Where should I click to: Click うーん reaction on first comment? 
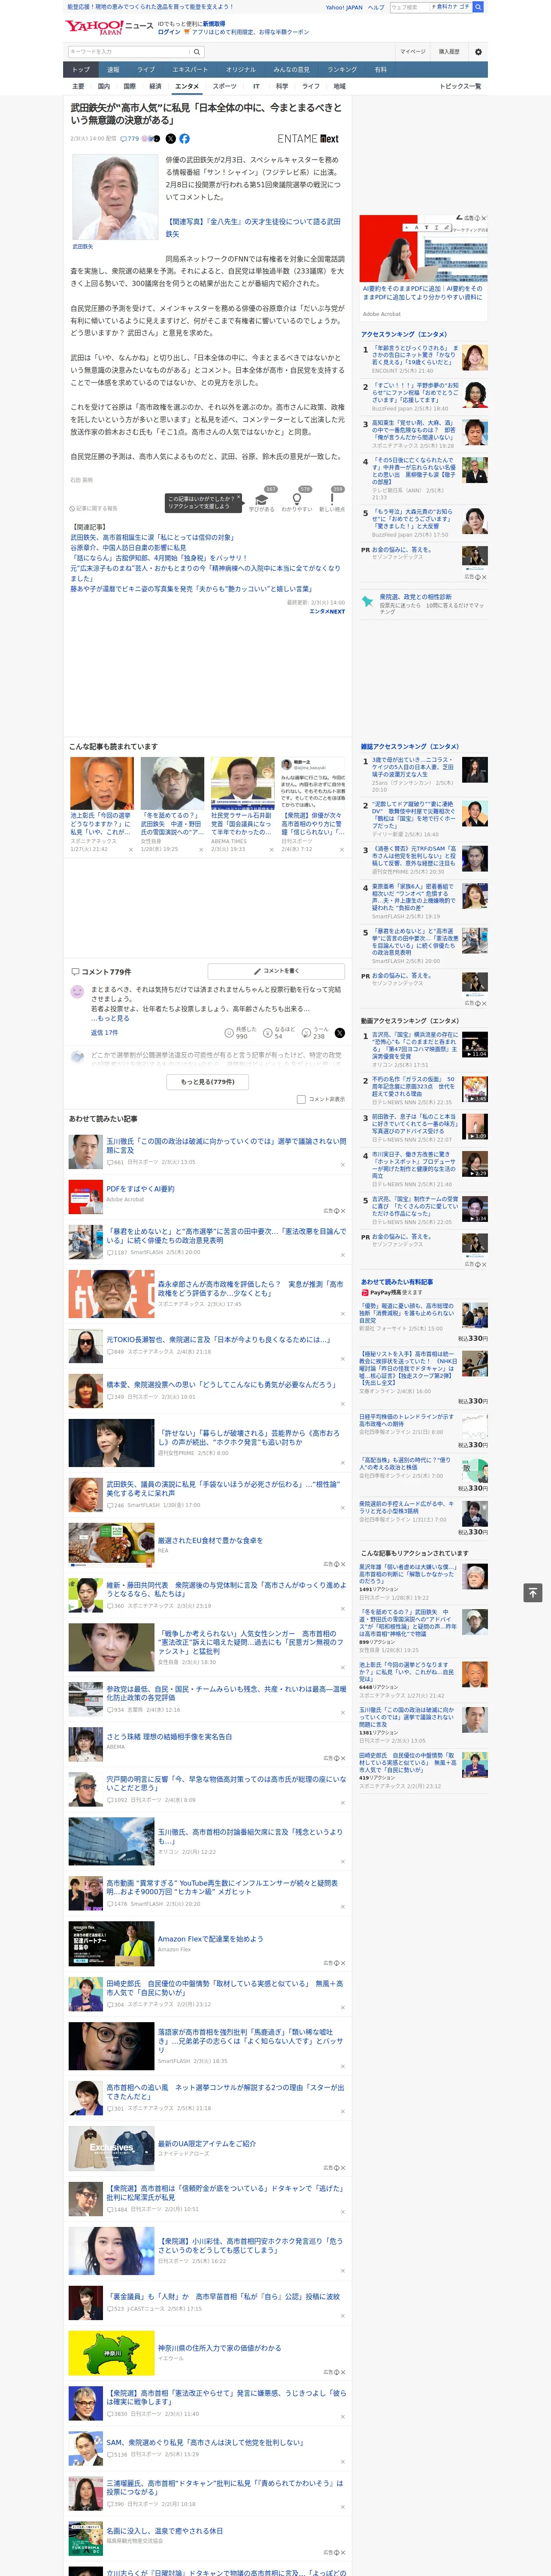[x=315, y=1033]
